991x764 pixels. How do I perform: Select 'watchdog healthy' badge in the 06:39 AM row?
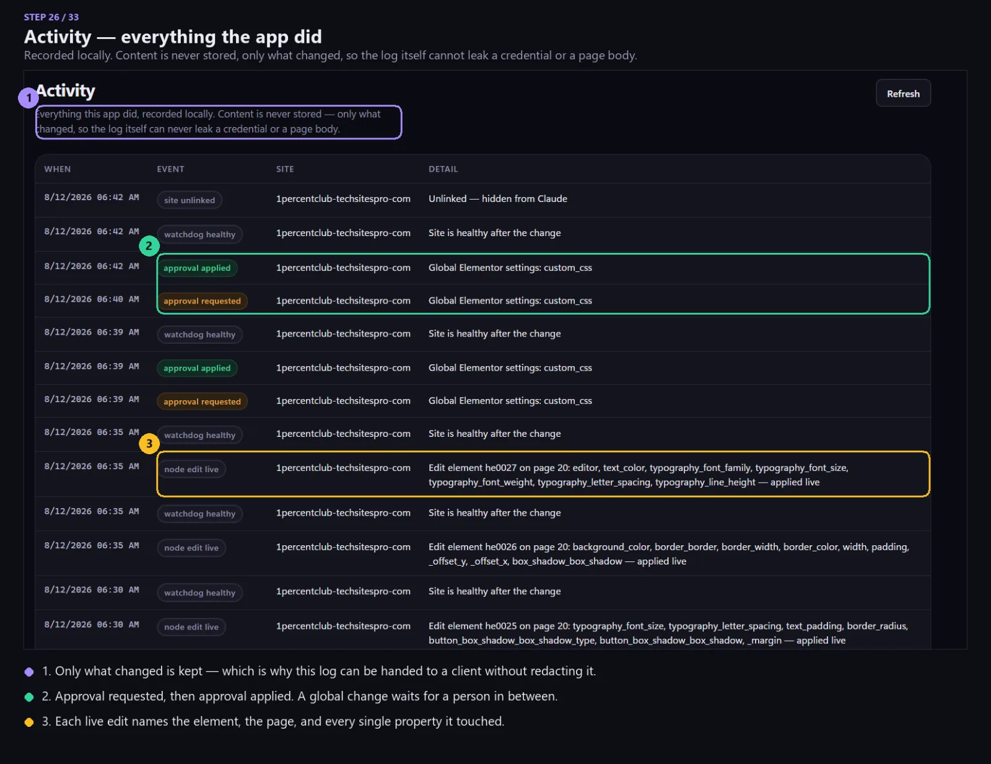click(199, 335)
